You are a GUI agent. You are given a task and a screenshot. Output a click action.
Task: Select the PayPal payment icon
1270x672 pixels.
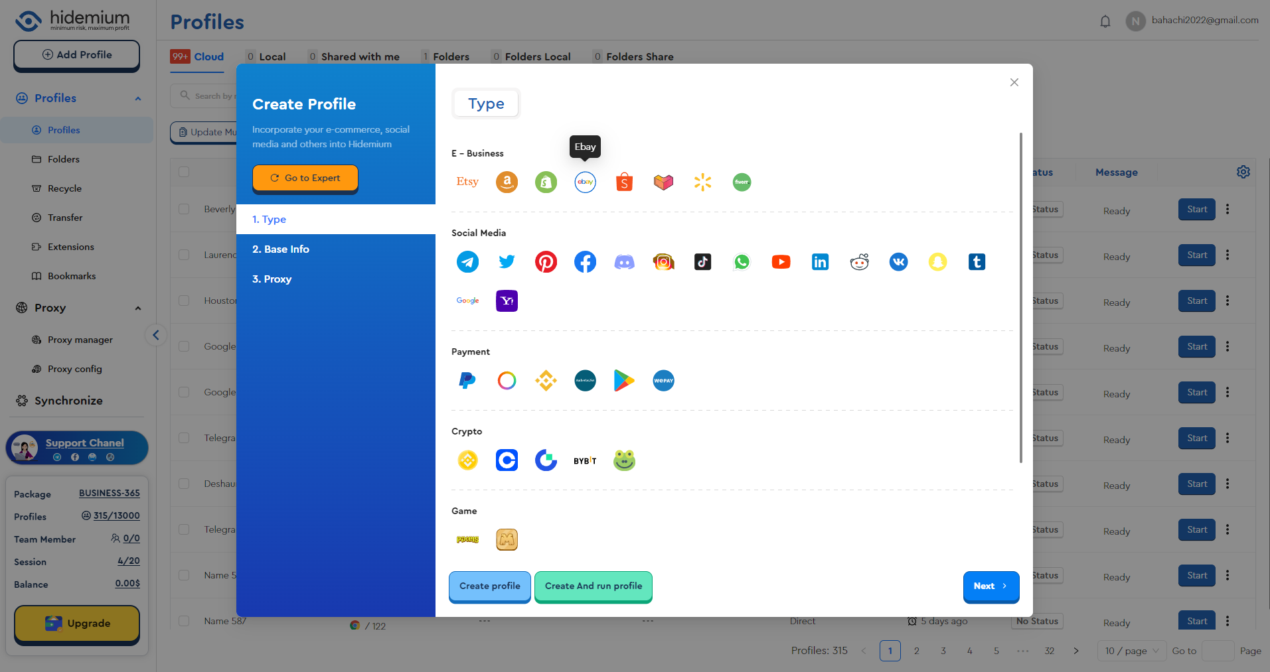(467, 380)
